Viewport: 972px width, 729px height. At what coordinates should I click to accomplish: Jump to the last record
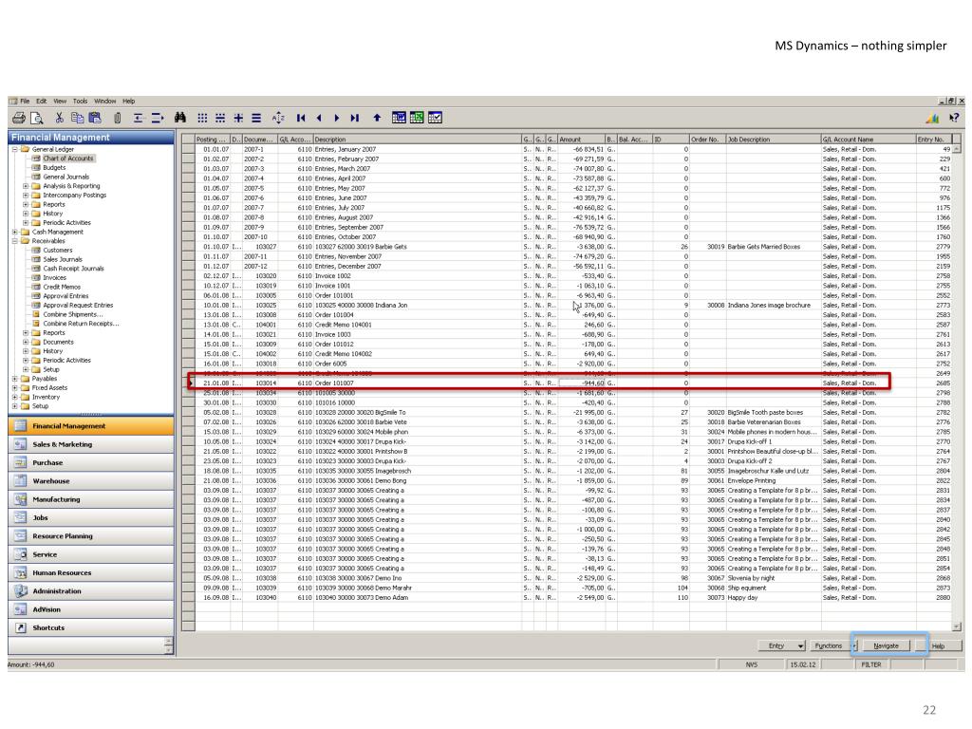[355, 118]
